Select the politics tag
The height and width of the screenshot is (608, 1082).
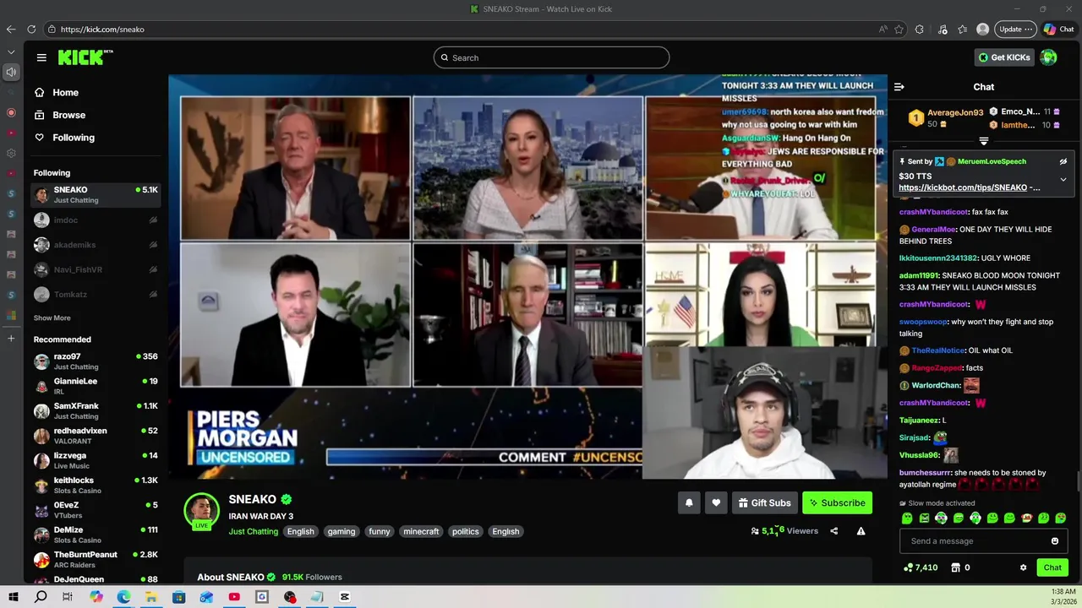(465, 532)
